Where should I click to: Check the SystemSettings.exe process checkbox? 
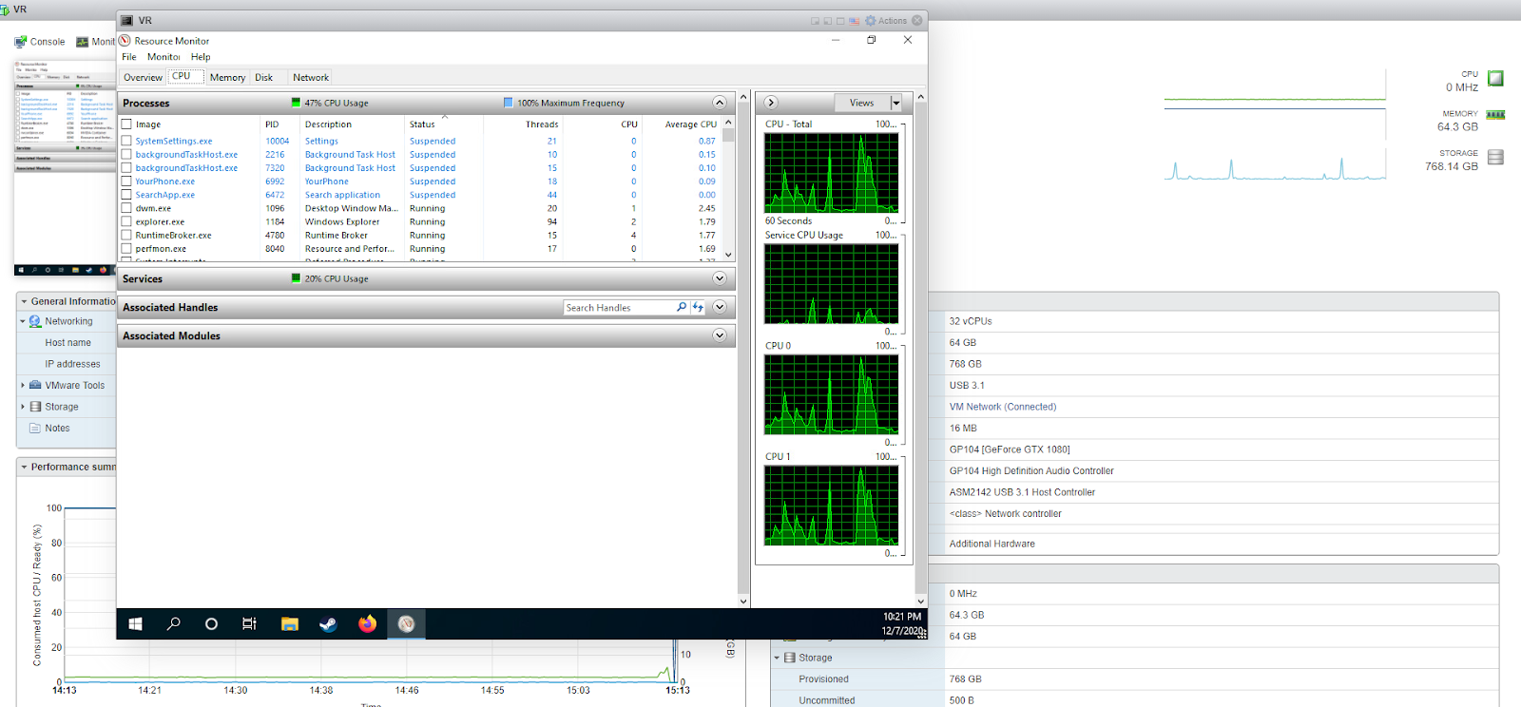(126, 141)
